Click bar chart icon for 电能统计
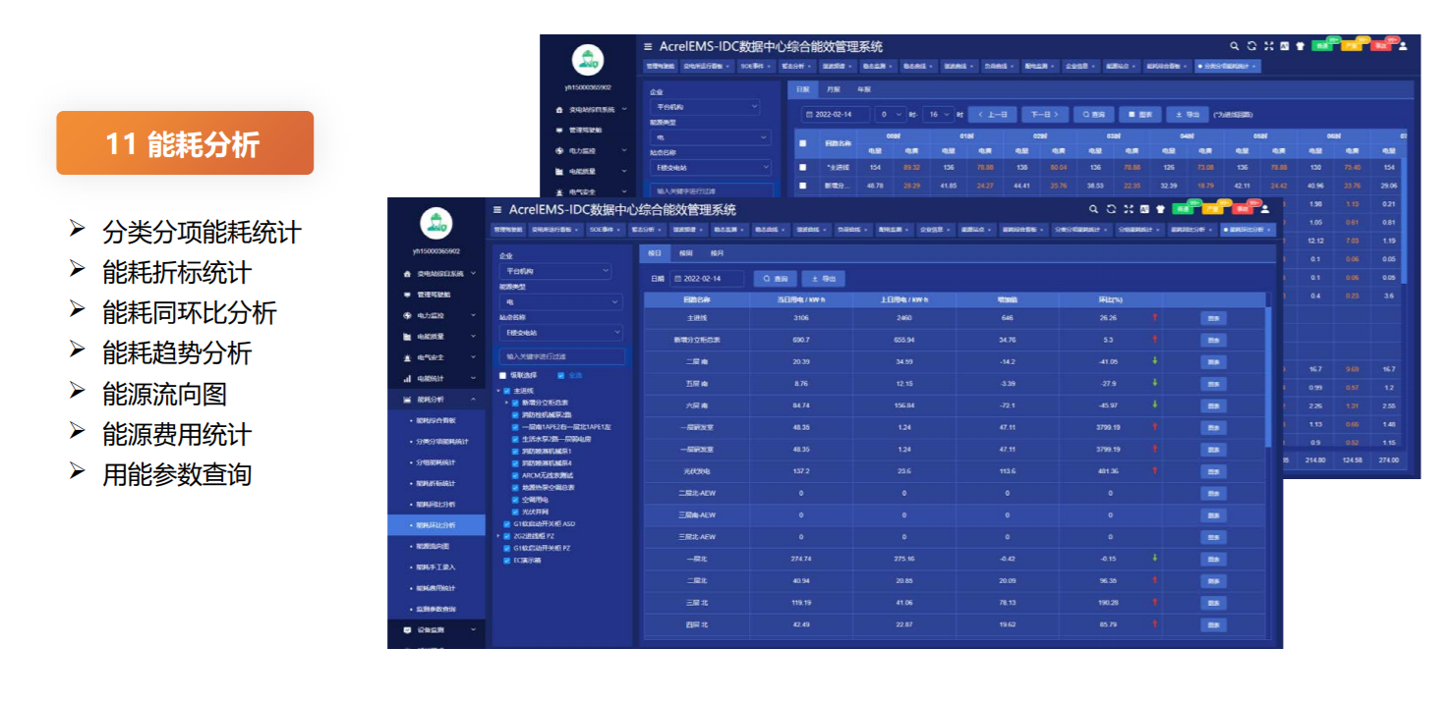The width and height of the screenshot is (1450, 701). (408, 379)
